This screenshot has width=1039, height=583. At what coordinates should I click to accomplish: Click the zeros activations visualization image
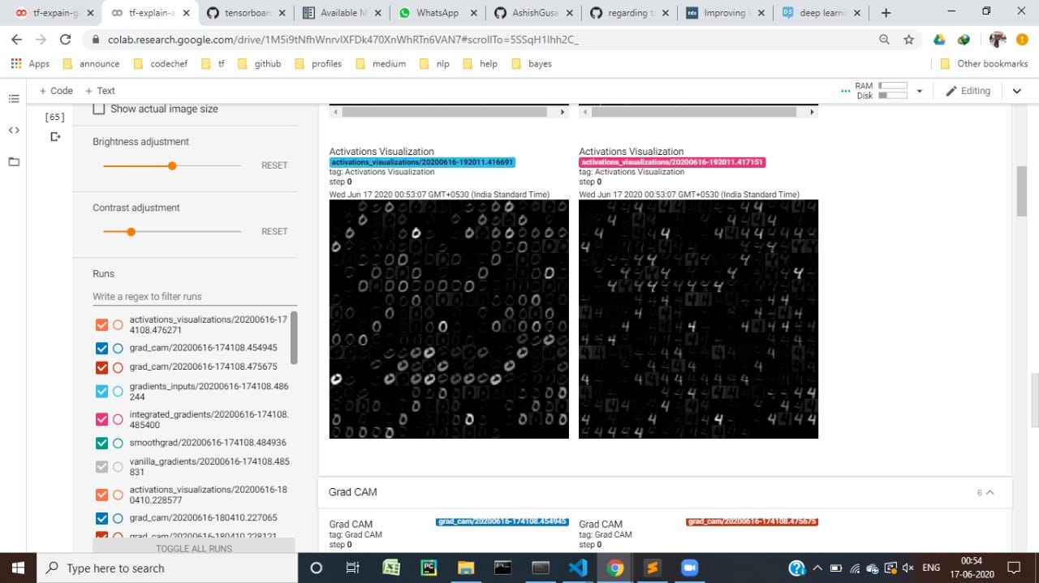click(449, 319)
